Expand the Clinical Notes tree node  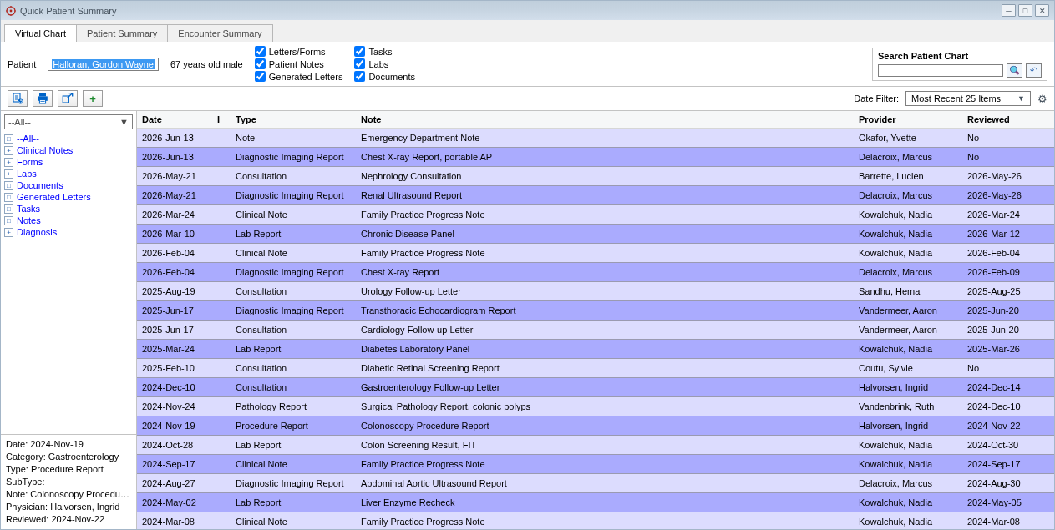tap(8, 151)
